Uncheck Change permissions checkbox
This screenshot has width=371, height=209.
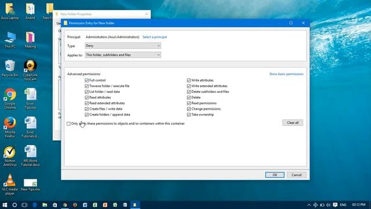tap(189, 109)
